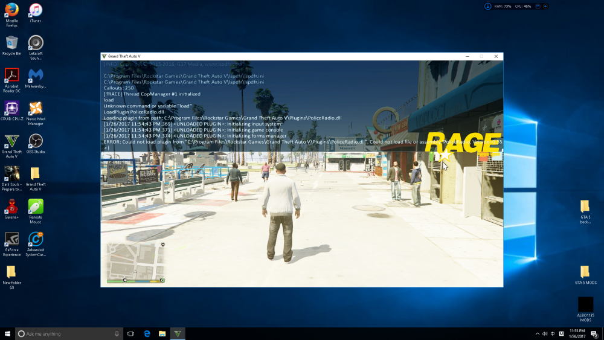604x340 pixels.
Task: Launch iTunes from the desktop
Action: pyautogui.click(x=36, y=13)
